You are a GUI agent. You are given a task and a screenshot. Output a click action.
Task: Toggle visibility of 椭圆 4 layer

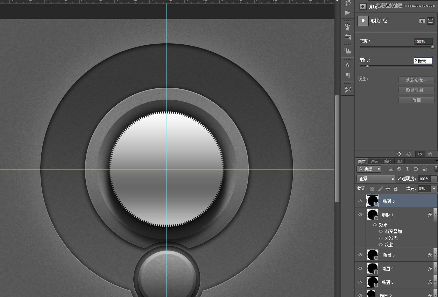pos(360,268)
